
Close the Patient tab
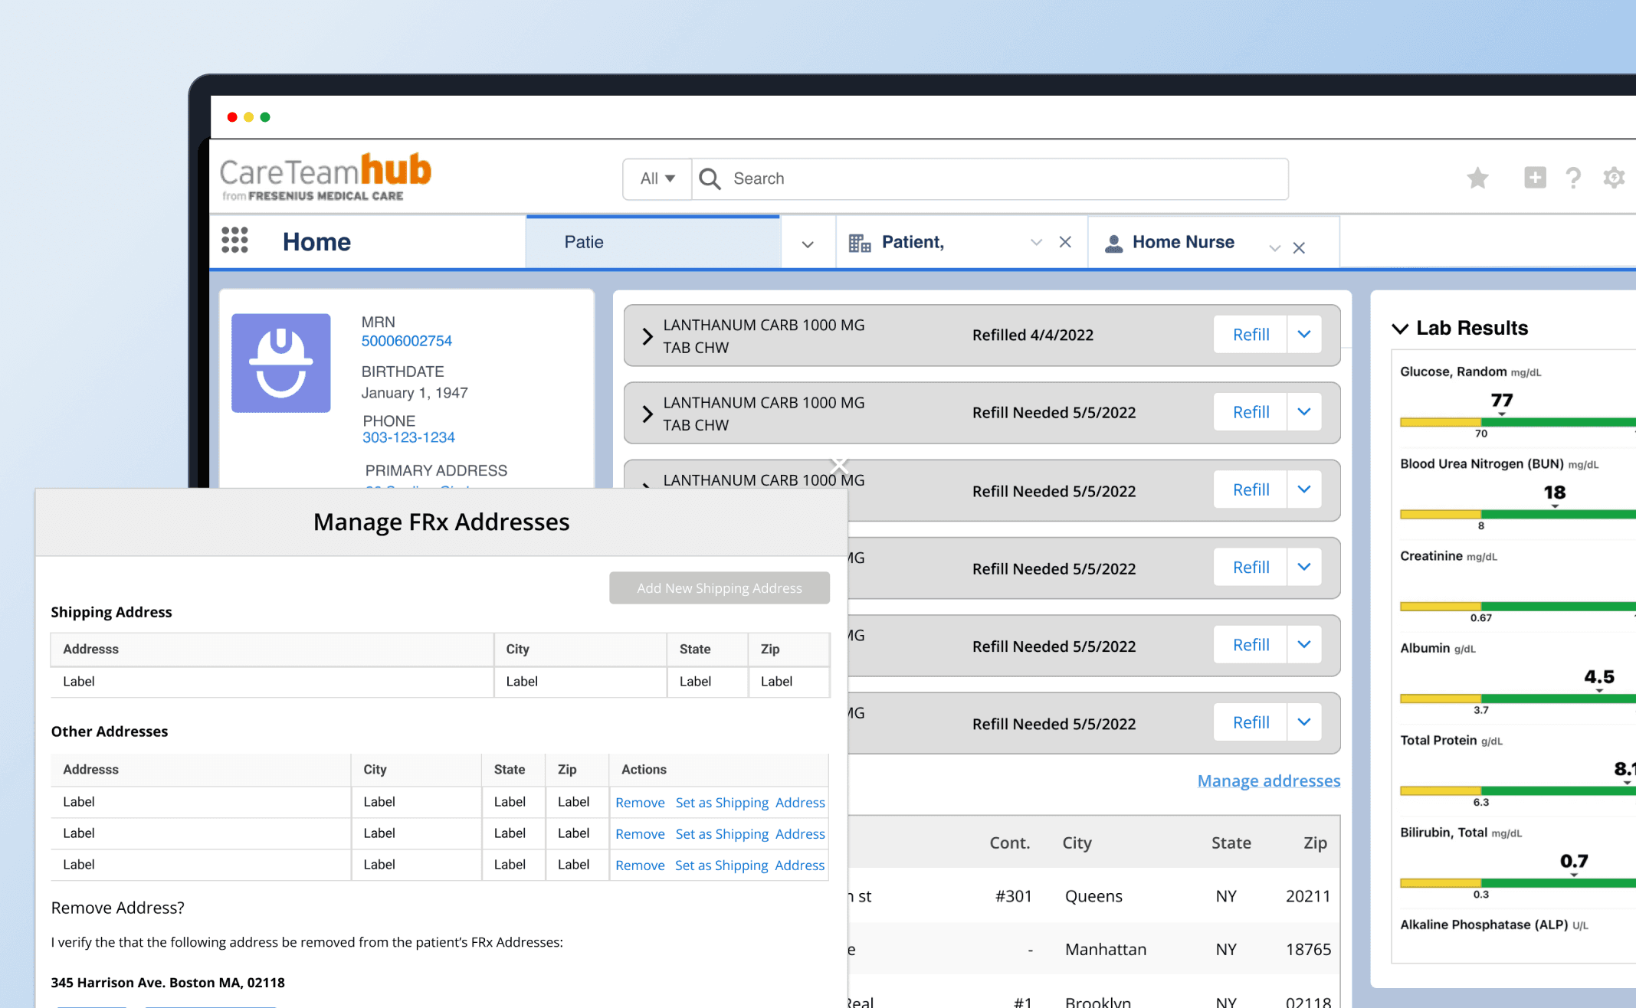[x=1065, y=242]
